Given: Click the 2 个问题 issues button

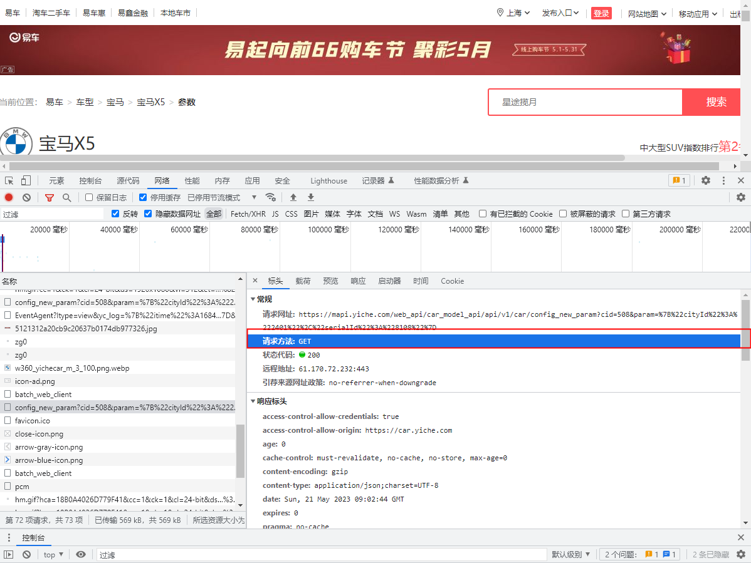Looking at the screenshot, I should (x=640, y=554).
